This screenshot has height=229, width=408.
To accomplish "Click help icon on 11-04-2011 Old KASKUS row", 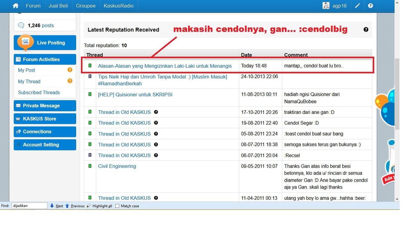I will click(x=156, y=198).
